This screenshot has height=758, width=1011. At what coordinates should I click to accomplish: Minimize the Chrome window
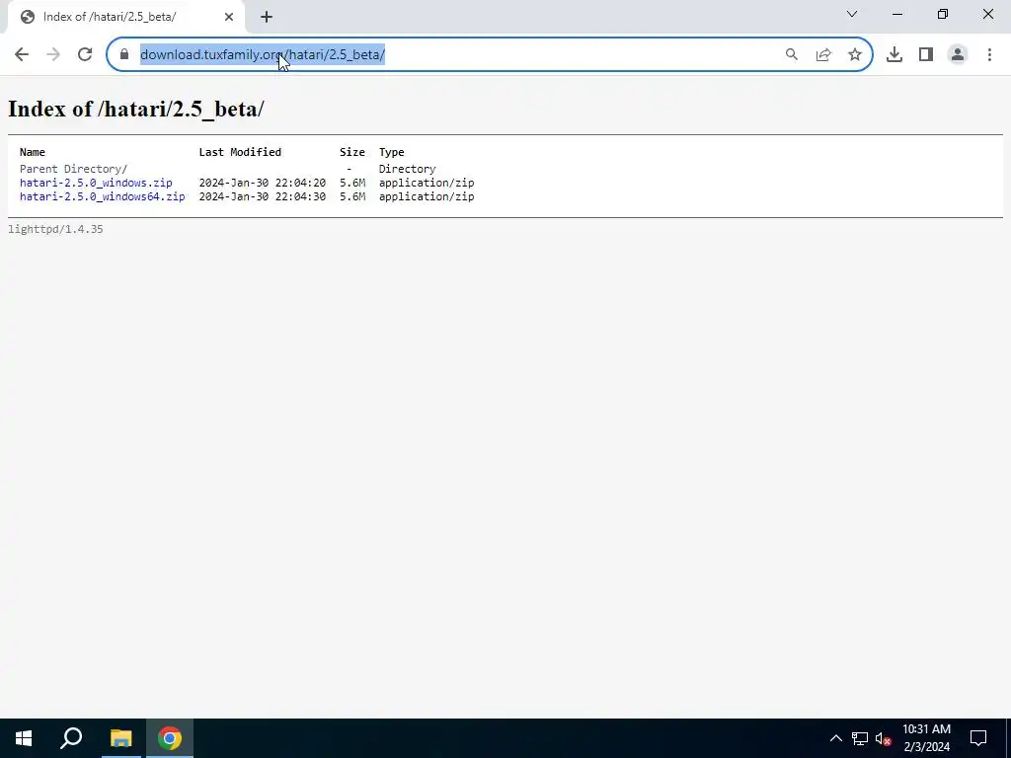(896, 14)
